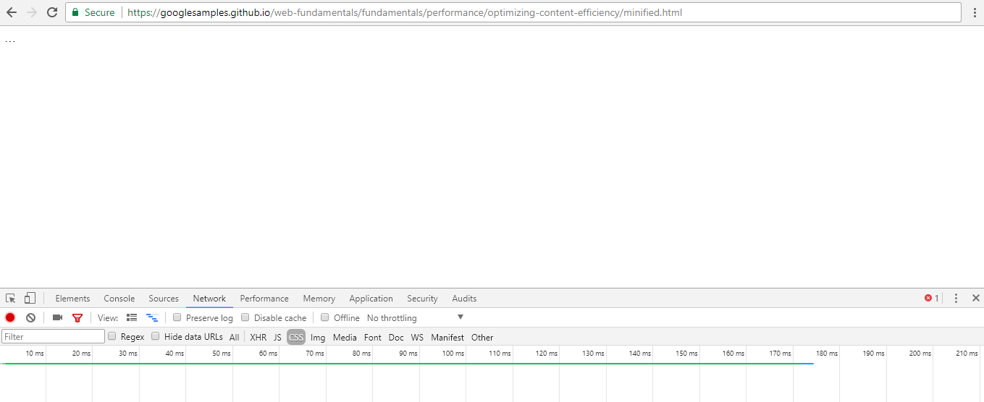
Task: Reload the page with the refresh icon
Action: click(52, 12)
